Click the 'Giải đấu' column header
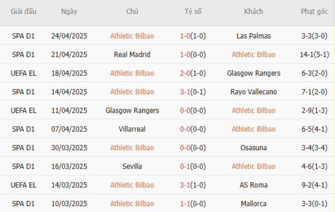The image size is (335, 212). pyautogui.click(x=24, y=11)
